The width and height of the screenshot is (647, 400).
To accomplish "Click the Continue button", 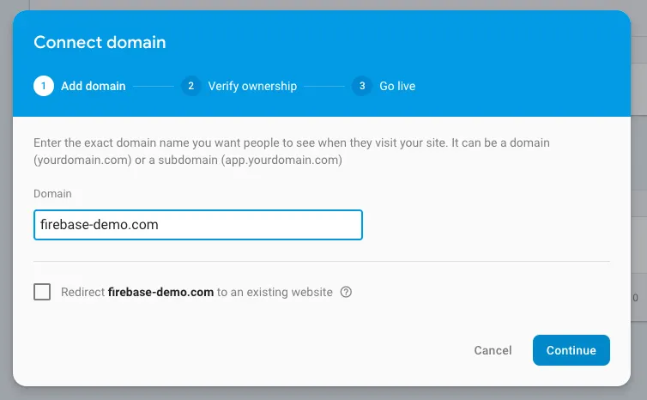I will [x=571, y=350].
